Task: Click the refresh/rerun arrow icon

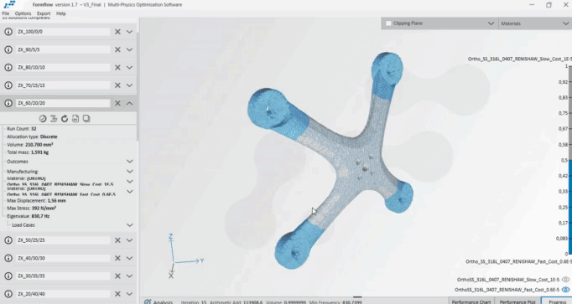Action: [65, 119]
